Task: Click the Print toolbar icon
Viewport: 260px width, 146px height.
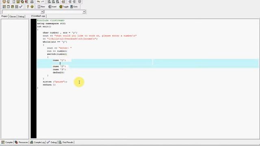Action: (x=32, y=2)
